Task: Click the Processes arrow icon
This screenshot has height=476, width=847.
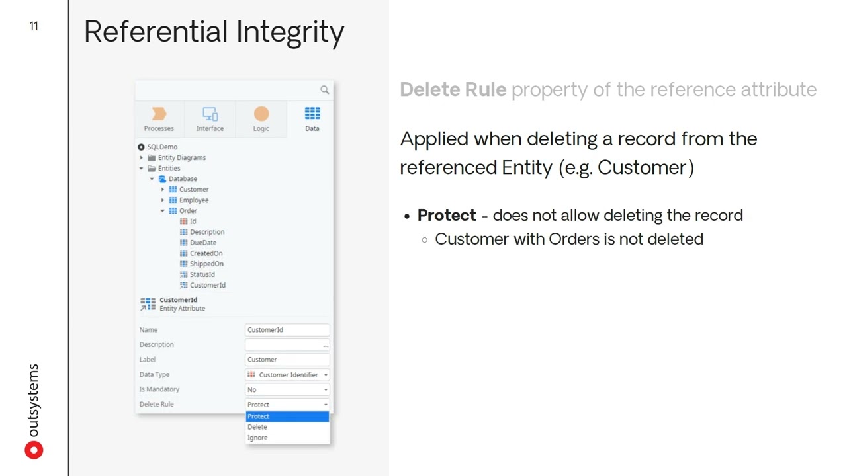Action: coord(159,114)
